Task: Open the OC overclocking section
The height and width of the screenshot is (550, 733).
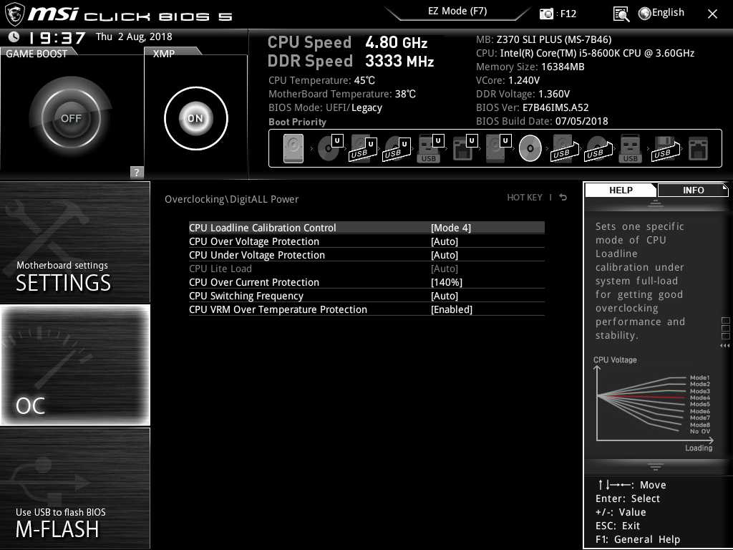Action: tap(75, 365)
